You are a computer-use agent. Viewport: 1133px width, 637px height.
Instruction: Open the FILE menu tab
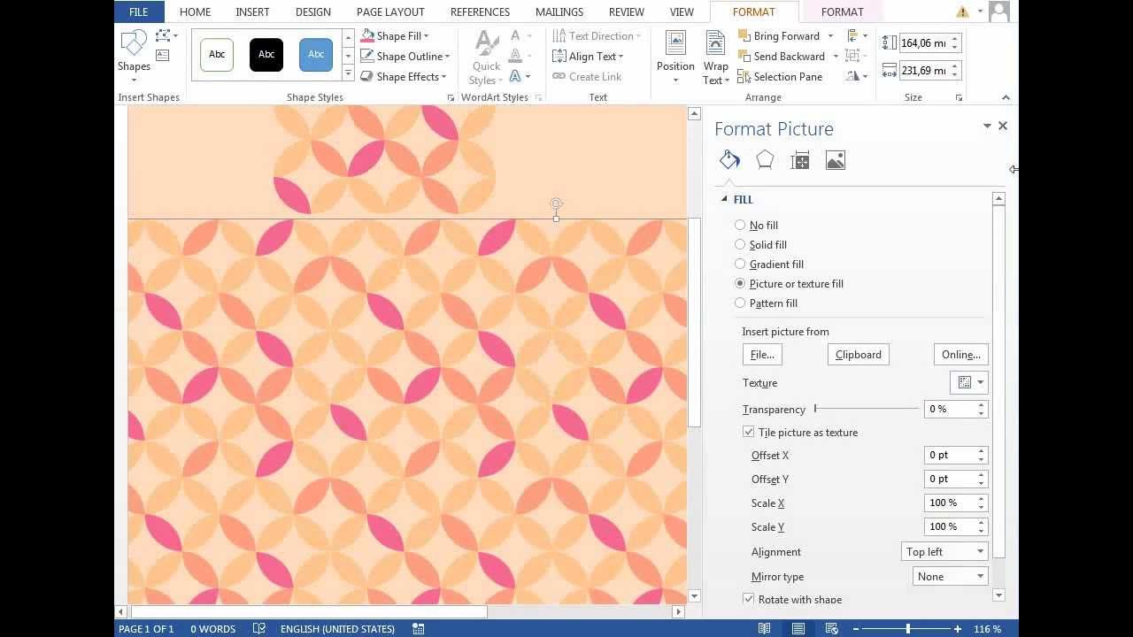[x=139, y=12]
